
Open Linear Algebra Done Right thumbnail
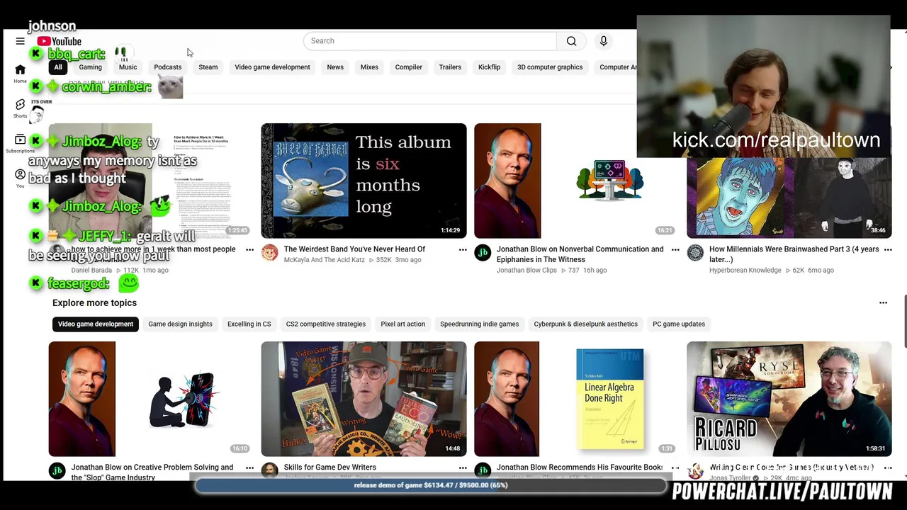point(577,399)
